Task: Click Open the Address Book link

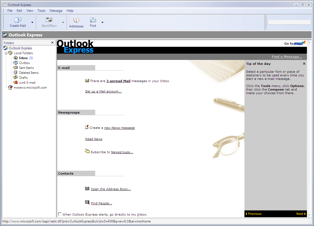Action: point(111,189)
